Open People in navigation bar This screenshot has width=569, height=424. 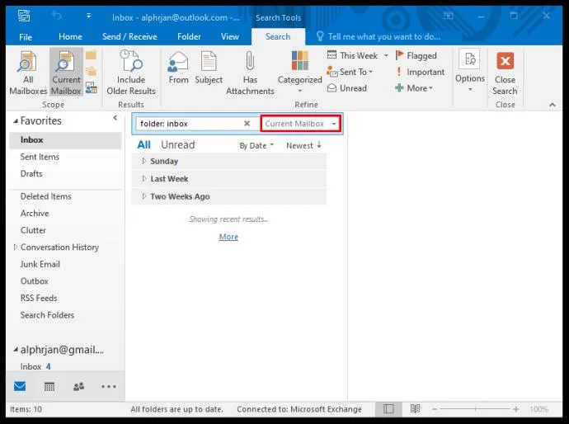click(78, 387)
